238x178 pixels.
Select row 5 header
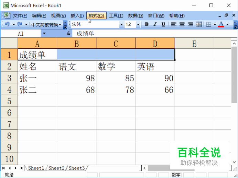[9, 101]
